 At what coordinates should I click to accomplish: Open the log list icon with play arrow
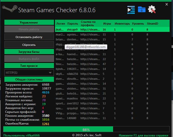point(131,10)
